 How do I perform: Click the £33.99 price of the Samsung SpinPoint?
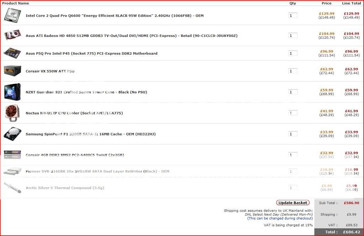[327, 132]
